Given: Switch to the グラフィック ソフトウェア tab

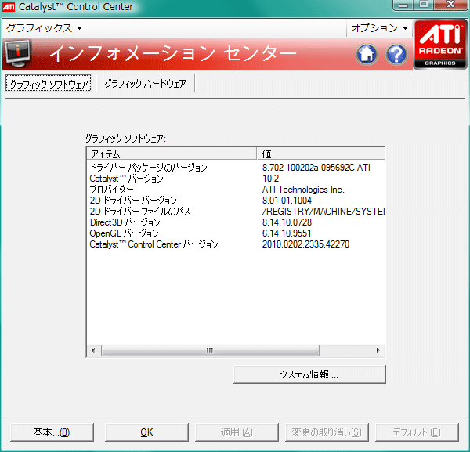Looking at the screenshot, I should pyautogui.click(x=49, y=83).
